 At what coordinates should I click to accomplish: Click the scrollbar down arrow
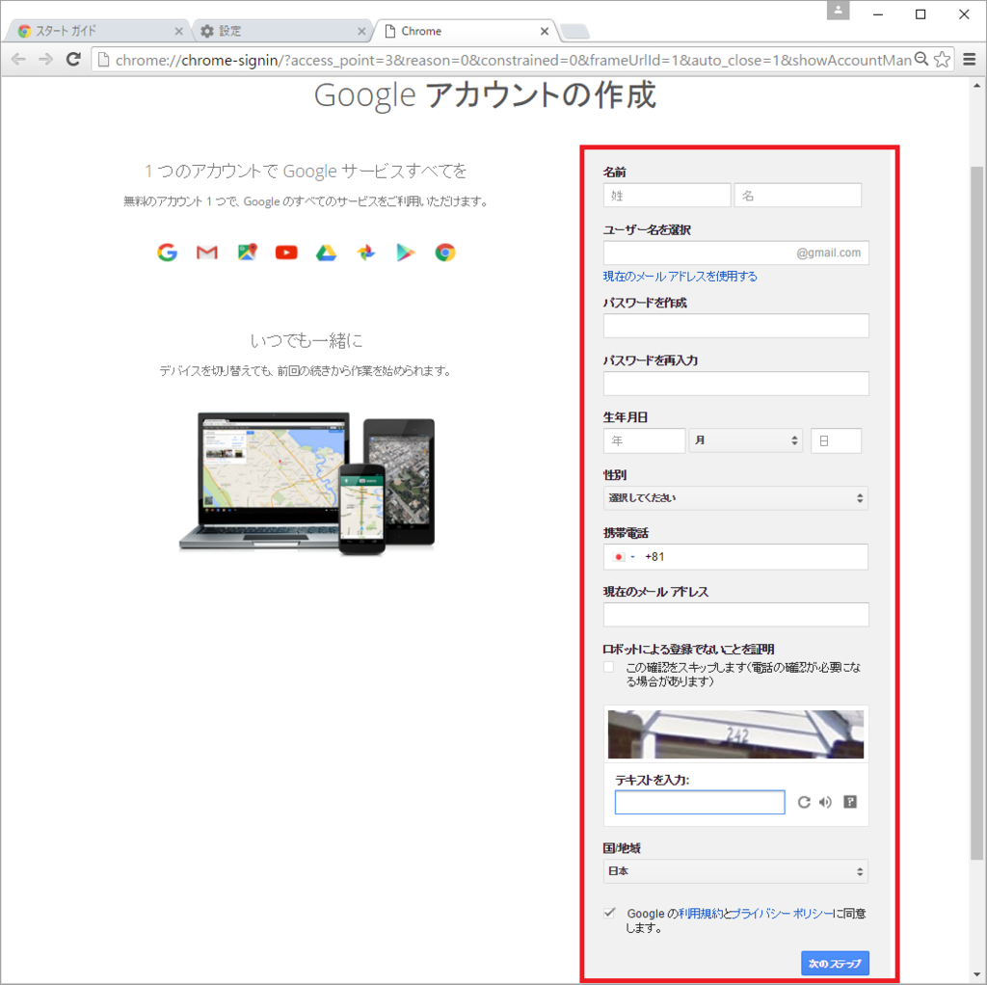[976, 975]
